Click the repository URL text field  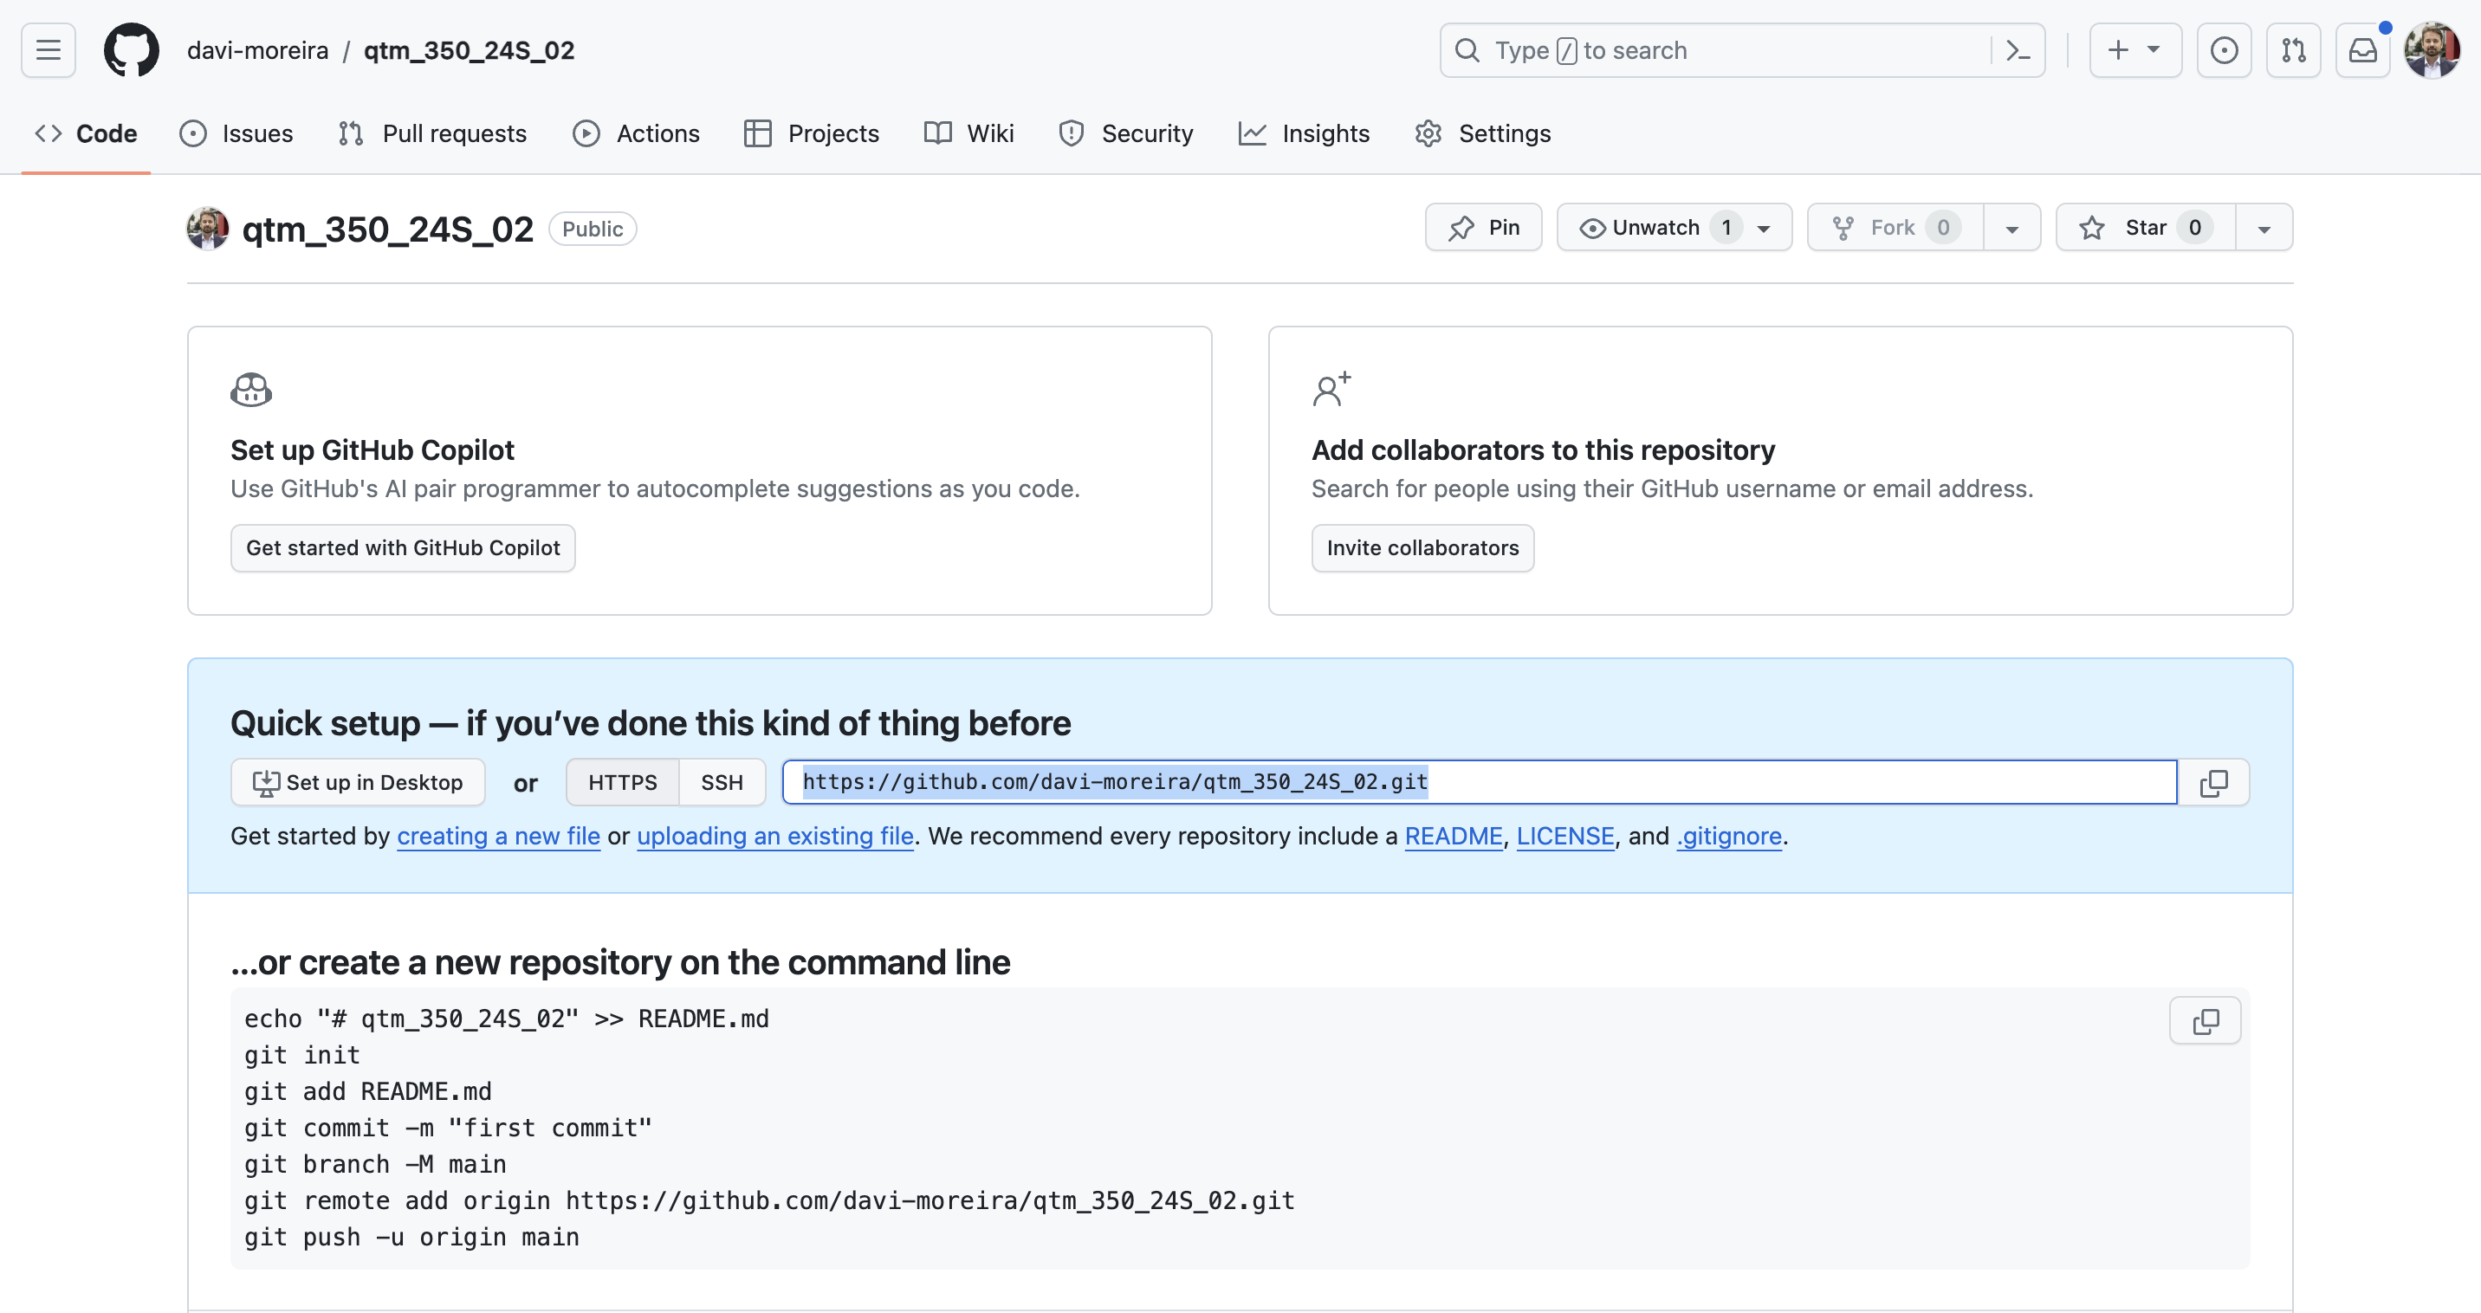point(1479,783)
